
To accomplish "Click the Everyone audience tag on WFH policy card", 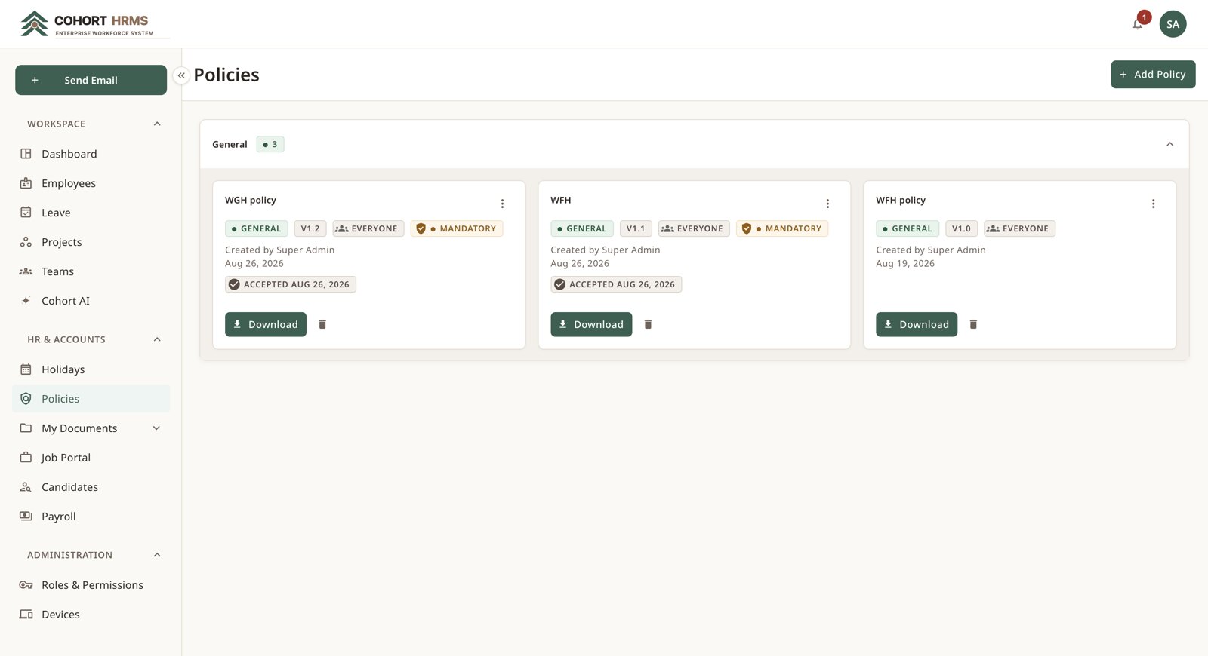I will click(1019, 228).
